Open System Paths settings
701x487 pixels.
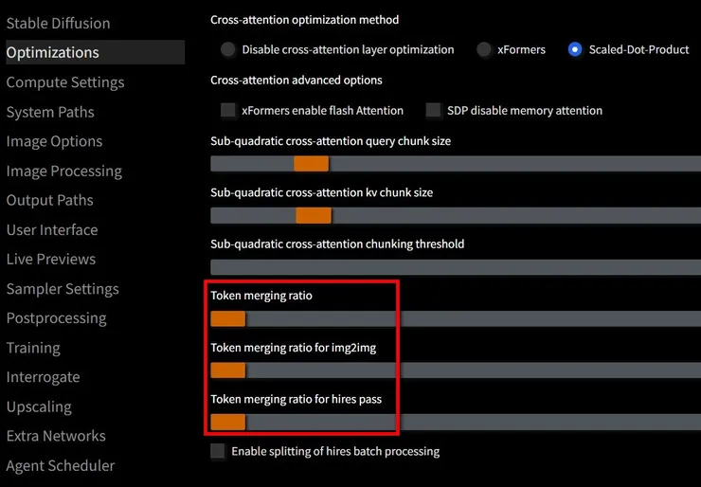click(50, 112)
